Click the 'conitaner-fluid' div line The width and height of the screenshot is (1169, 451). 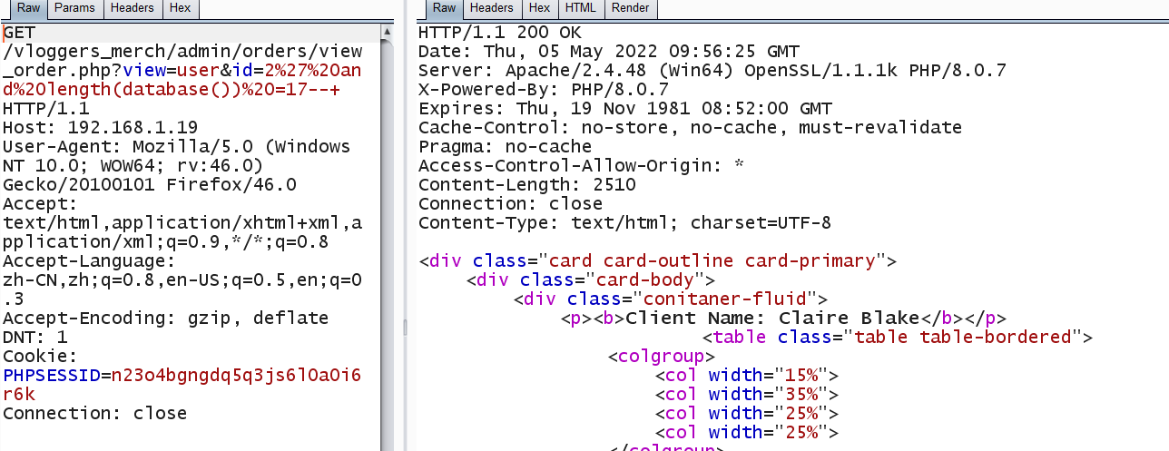[x=670, y=299]
